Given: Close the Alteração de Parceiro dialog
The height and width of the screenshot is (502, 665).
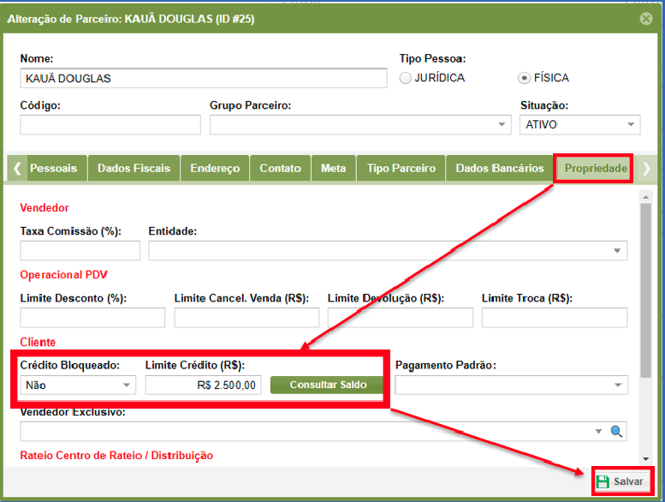Looking at the screenshot, I should click(646, 19).
